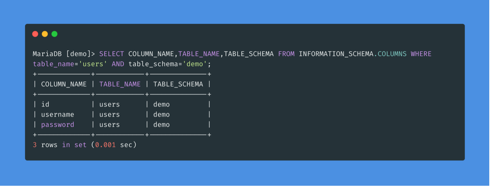Image resolution: width=491 pixels, height=187 pixels.
Task: Click the password cell in the result table
Action: click(57, 125)
